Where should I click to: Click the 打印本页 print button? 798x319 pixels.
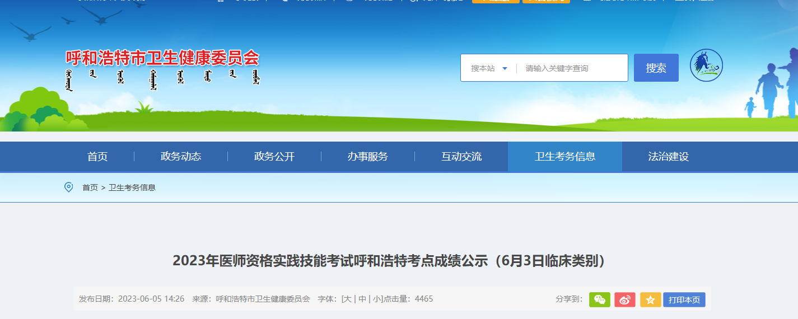tap(684, 299)
